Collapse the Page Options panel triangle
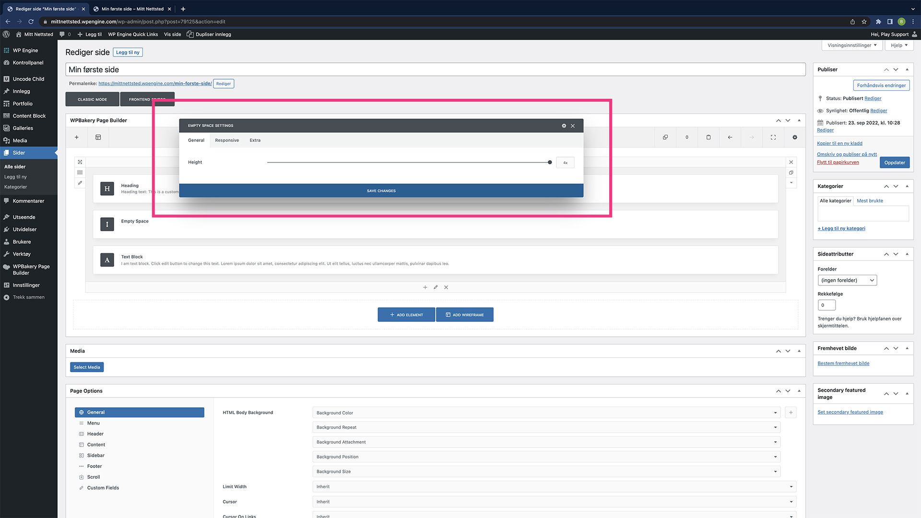This screenshot has width=921, height=518. coord(799,391)
